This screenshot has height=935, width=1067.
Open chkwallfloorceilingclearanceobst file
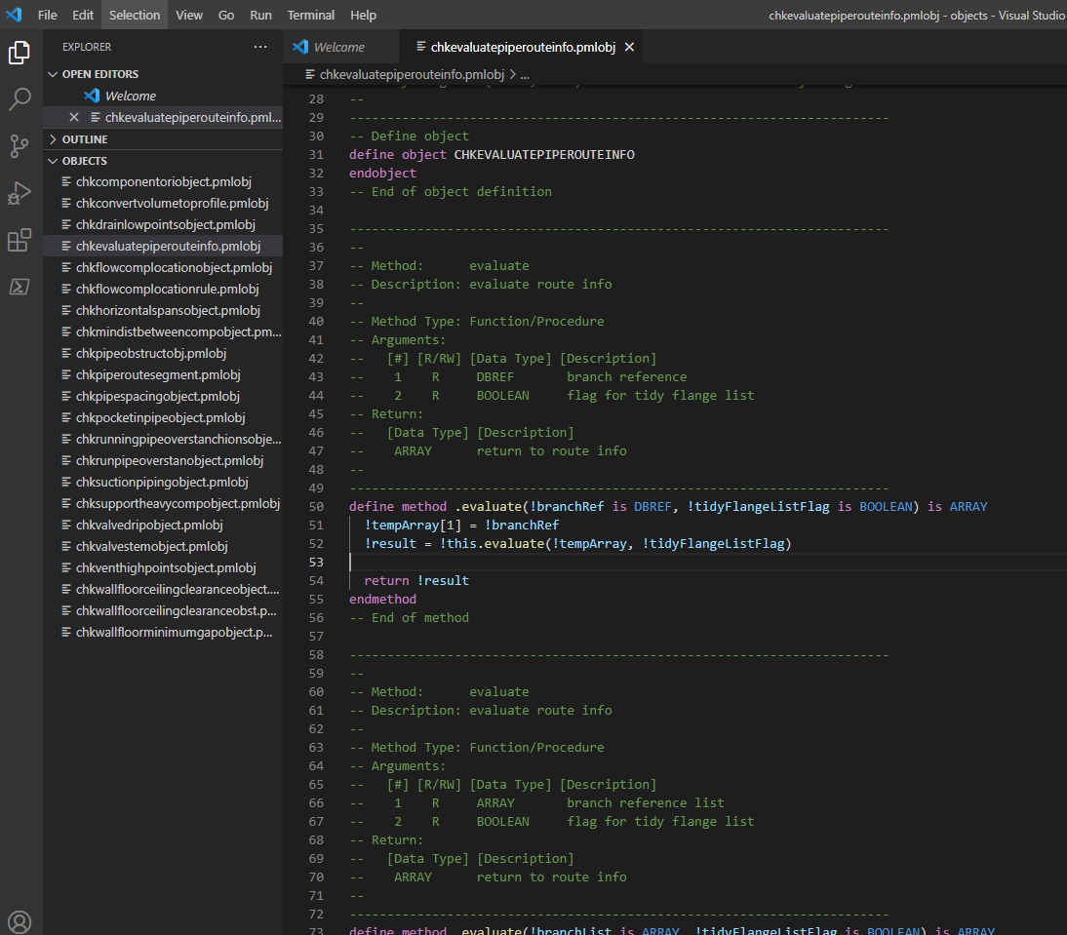(177, 610)
